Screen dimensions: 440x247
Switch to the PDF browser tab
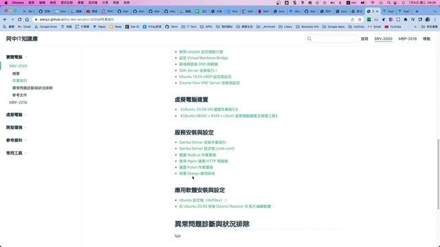pyautogui.click(x=107, y=12)
